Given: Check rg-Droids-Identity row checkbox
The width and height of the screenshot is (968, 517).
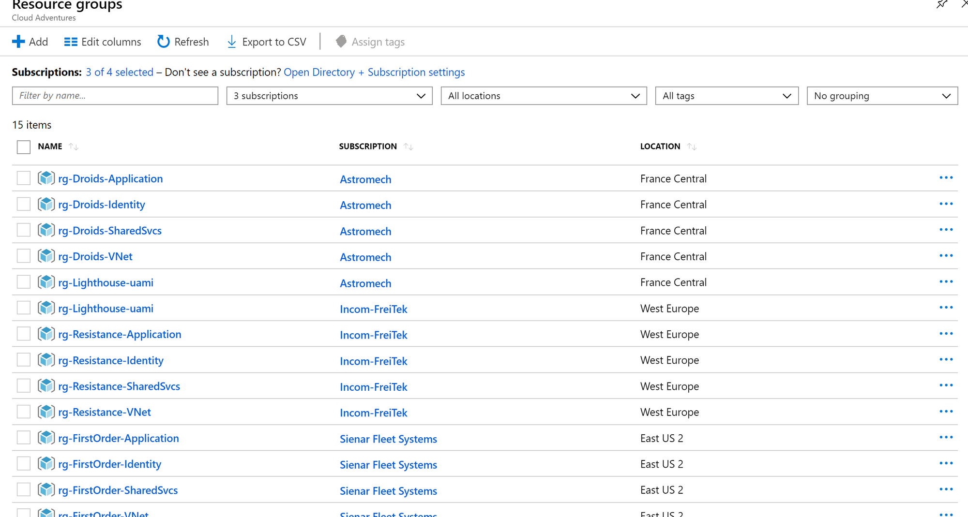Looking at the screenshot, I should click(24, 204).
